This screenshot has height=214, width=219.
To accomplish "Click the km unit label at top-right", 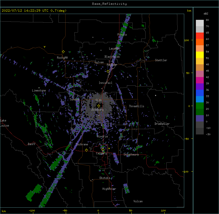I will tap(189, 11).
